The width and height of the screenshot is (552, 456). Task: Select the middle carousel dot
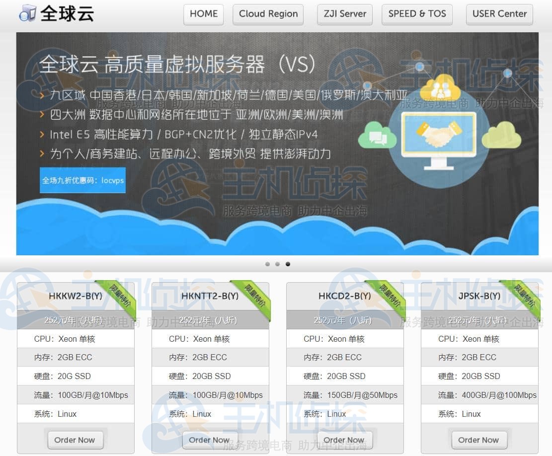point(277,264)
